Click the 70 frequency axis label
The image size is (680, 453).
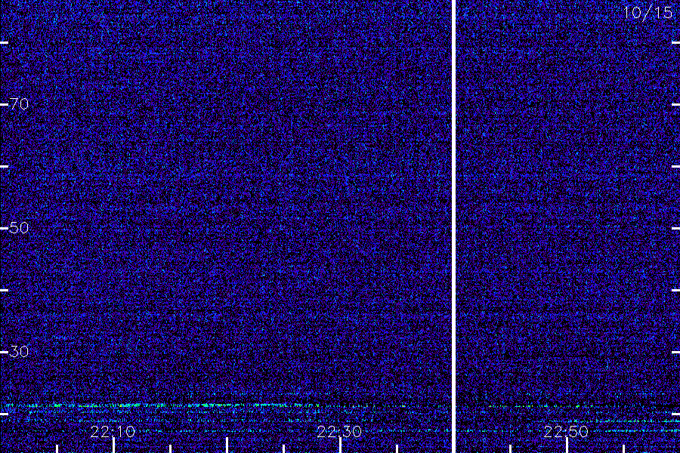tap(19, 104)
